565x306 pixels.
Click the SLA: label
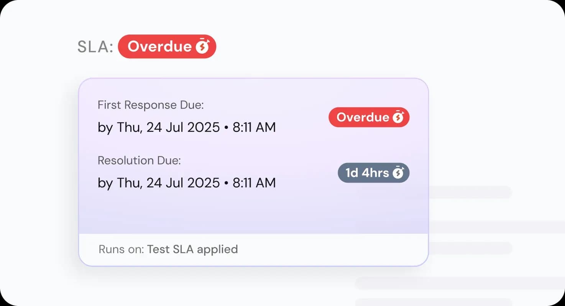click(95, 47)
